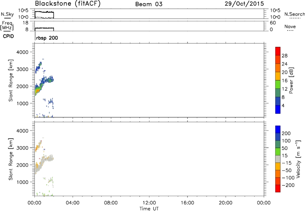Click the velocity colorbar label -200
Image resolution: width=305 pixels, height=211 pixels.
[288, 185]
